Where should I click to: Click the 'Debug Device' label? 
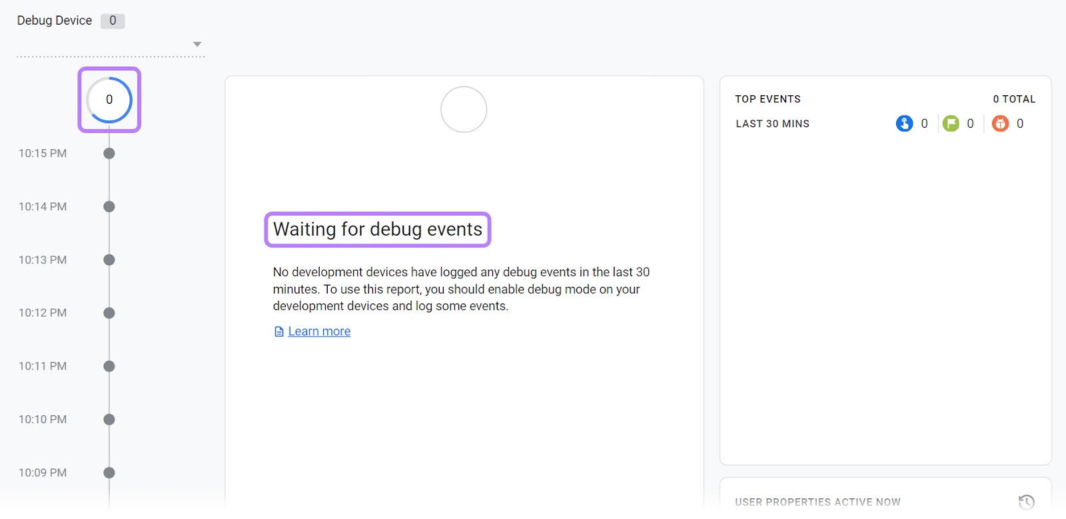pos(55,21)
